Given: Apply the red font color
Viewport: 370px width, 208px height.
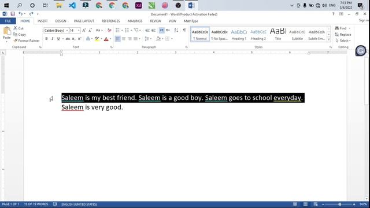Looking at the screenshot, I should [106, 39].
